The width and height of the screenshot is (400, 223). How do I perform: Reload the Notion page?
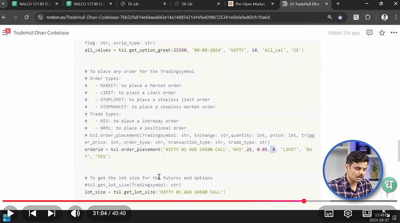tap(27, 17)
